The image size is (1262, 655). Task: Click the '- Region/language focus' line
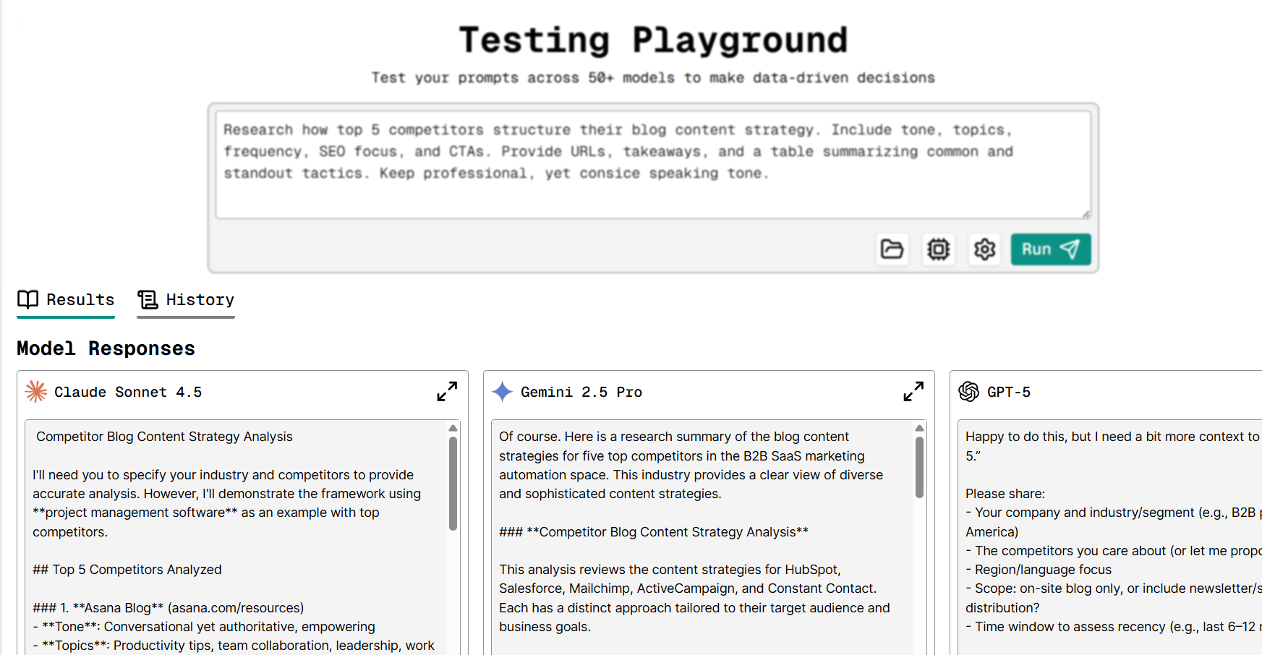[x=1039, y=570]
